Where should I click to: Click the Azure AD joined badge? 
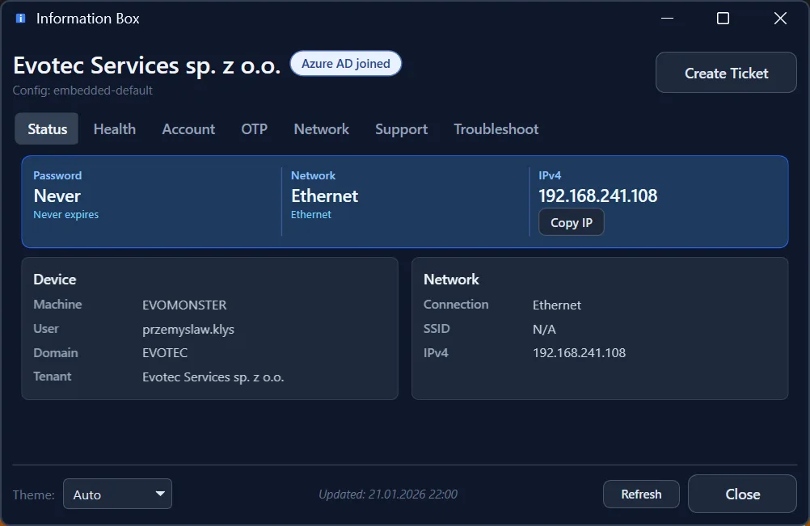(346, 64)
